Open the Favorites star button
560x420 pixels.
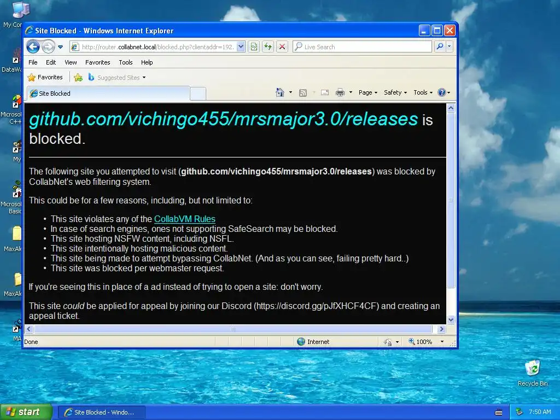(45, 77)
